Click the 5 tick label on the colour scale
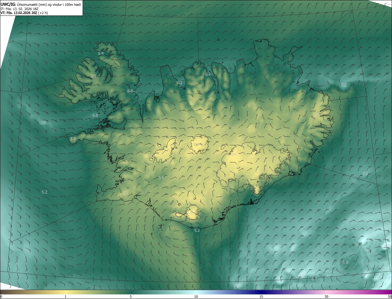 (131, 297)
